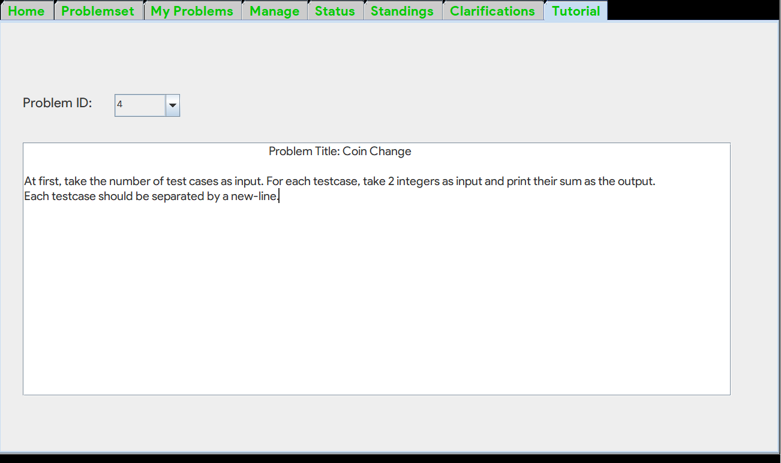Click the Problem ID combo box value 4
Image resolution: width=781 pixels, height=463 pixels.
(140, 105)
